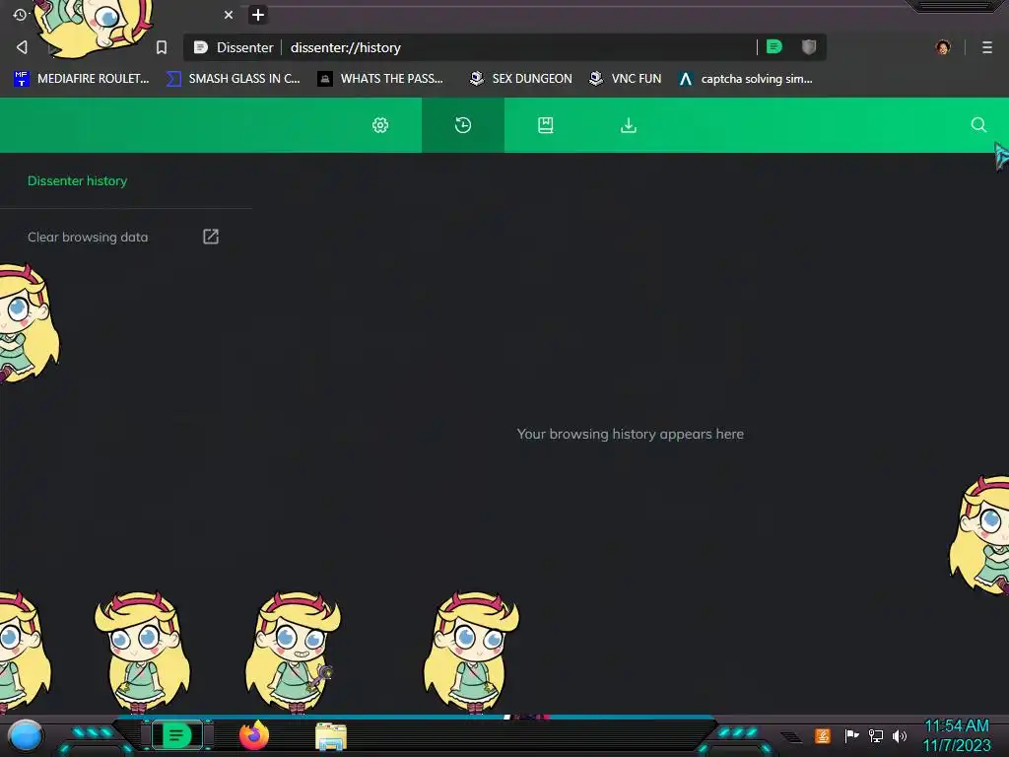Open MEDIAFIRE ROULET... bookmark
The image size is (1009, 757).
(x=82, y=79)
